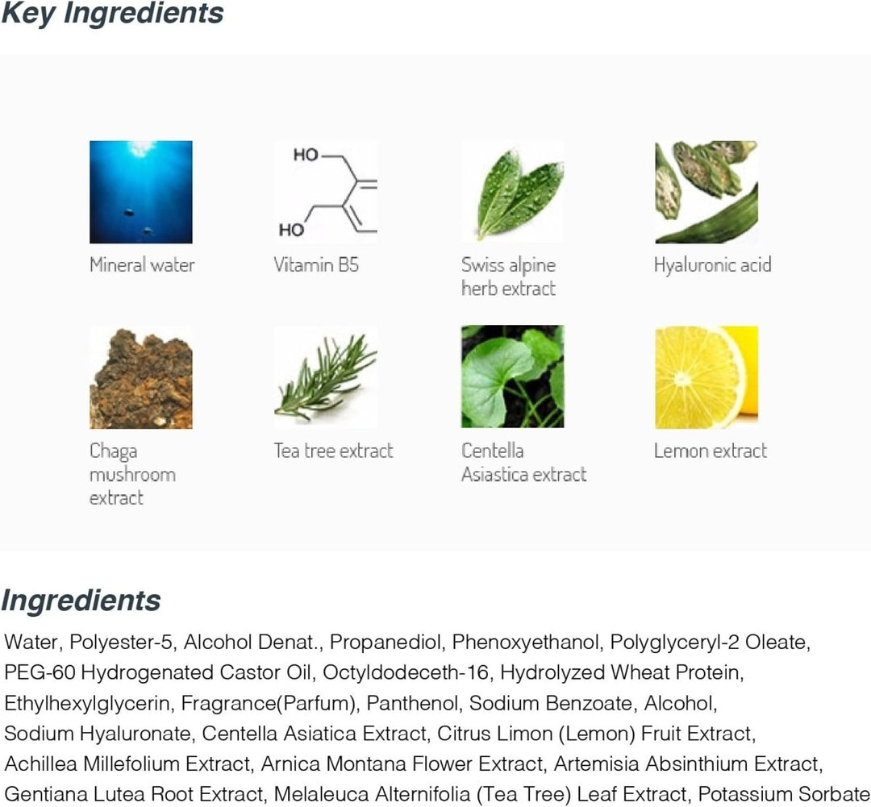Select the Tea tree sprig image
Image resolution: width=871 pixels, height=807 pixels.
pos(326,377)
